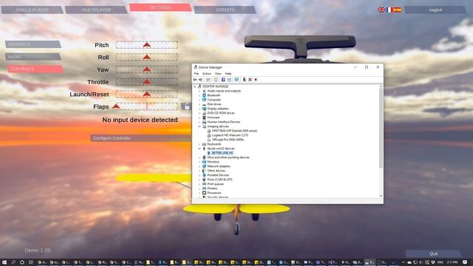473x266 pixels.
Task: Expand the Disk drives category
Action: [200, 104]
